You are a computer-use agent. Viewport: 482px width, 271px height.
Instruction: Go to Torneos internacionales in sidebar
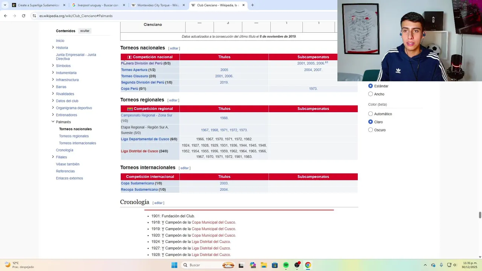(78, 143)
